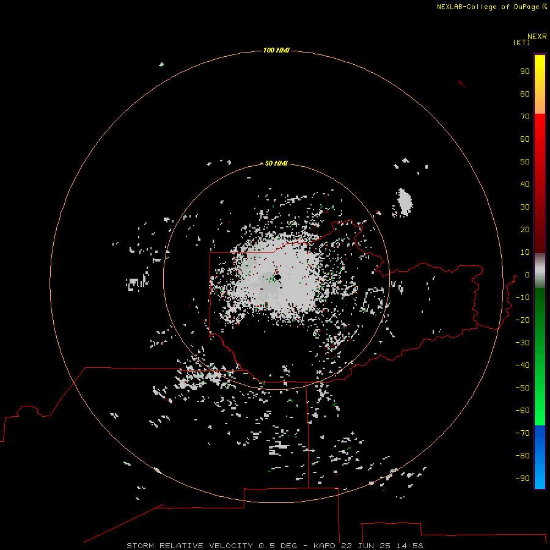Viewport: 550px width, 550px height.
Task: Click the -30 value on velocity scale
Action: pos(522,342)
